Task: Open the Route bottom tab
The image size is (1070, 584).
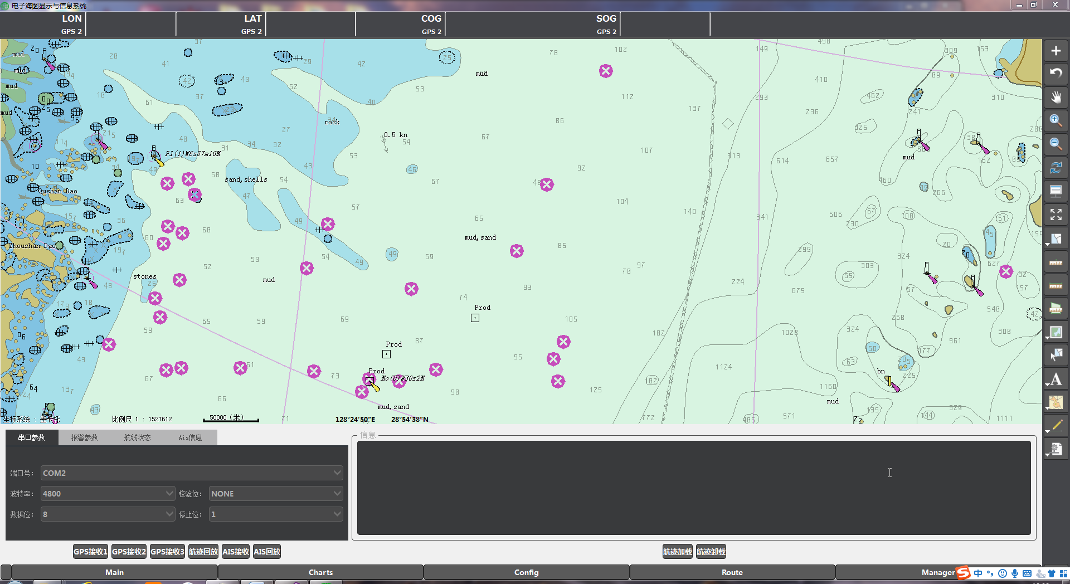Action: coord(732,572)
